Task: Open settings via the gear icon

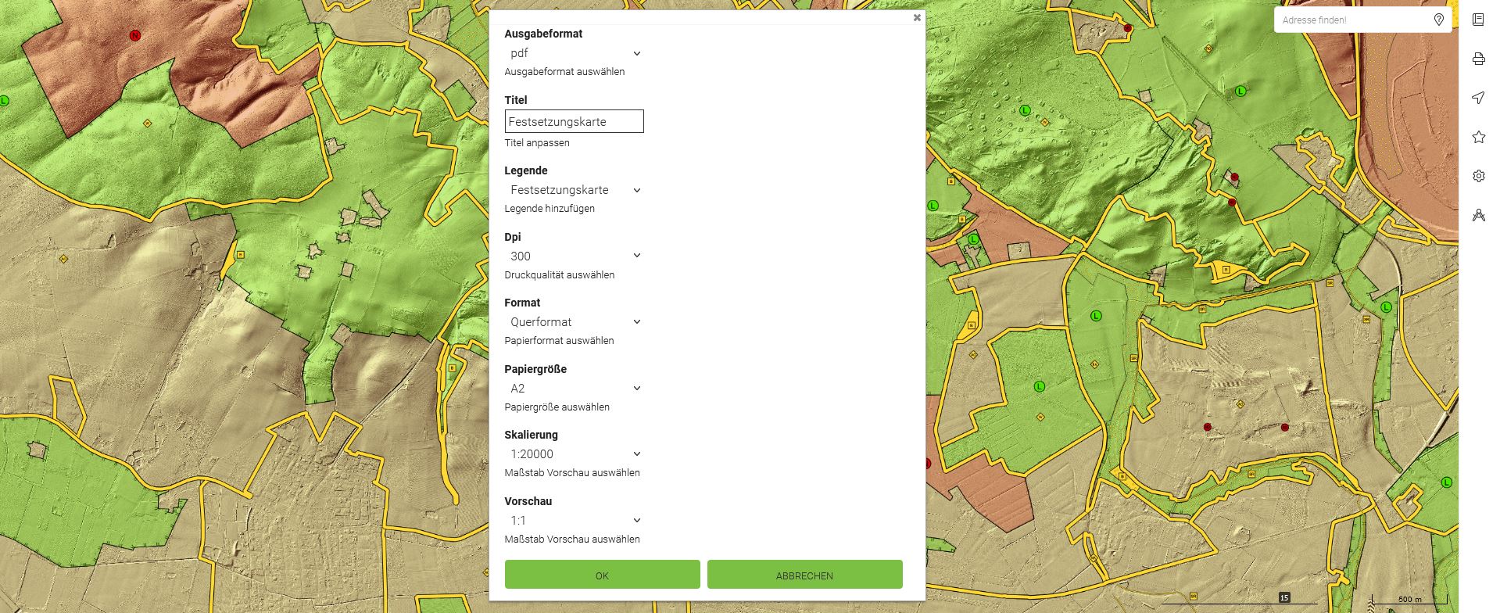Action: 1478,176
